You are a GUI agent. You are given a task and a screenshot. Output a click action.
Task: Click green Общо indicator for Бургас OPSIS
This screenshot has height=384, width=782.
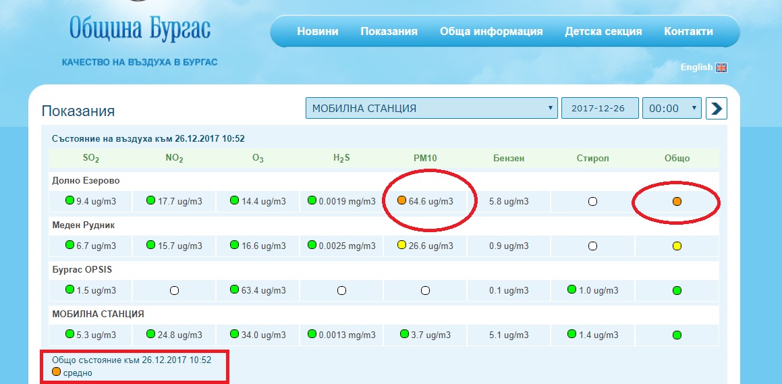click(677, 291)
